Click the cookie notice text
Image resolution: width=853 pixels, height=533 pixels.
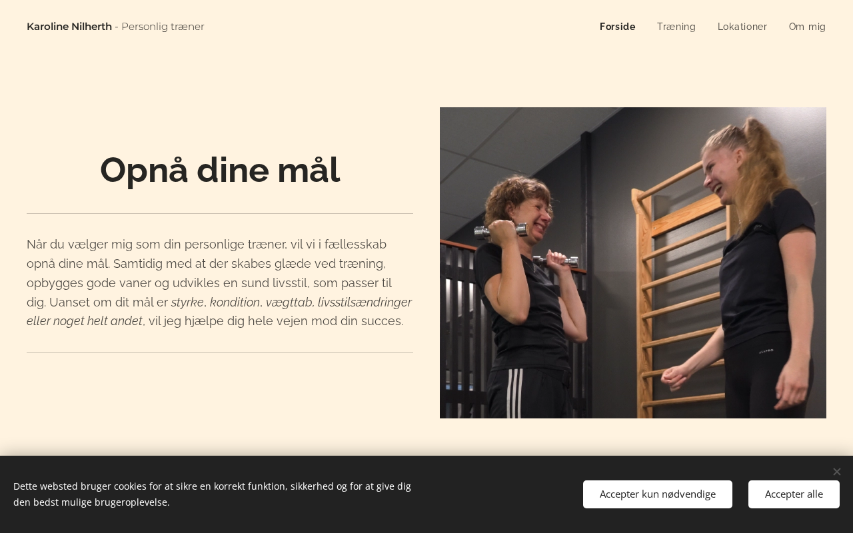pos(212,494)
